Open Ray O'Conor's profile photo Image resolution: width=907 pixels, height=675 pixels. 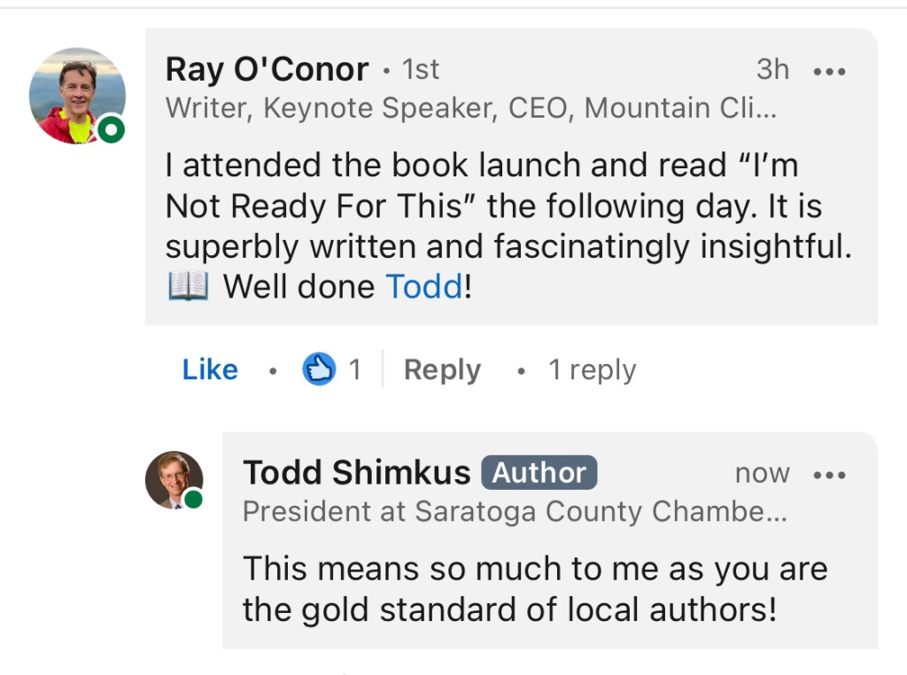click(x=77, y=96)
